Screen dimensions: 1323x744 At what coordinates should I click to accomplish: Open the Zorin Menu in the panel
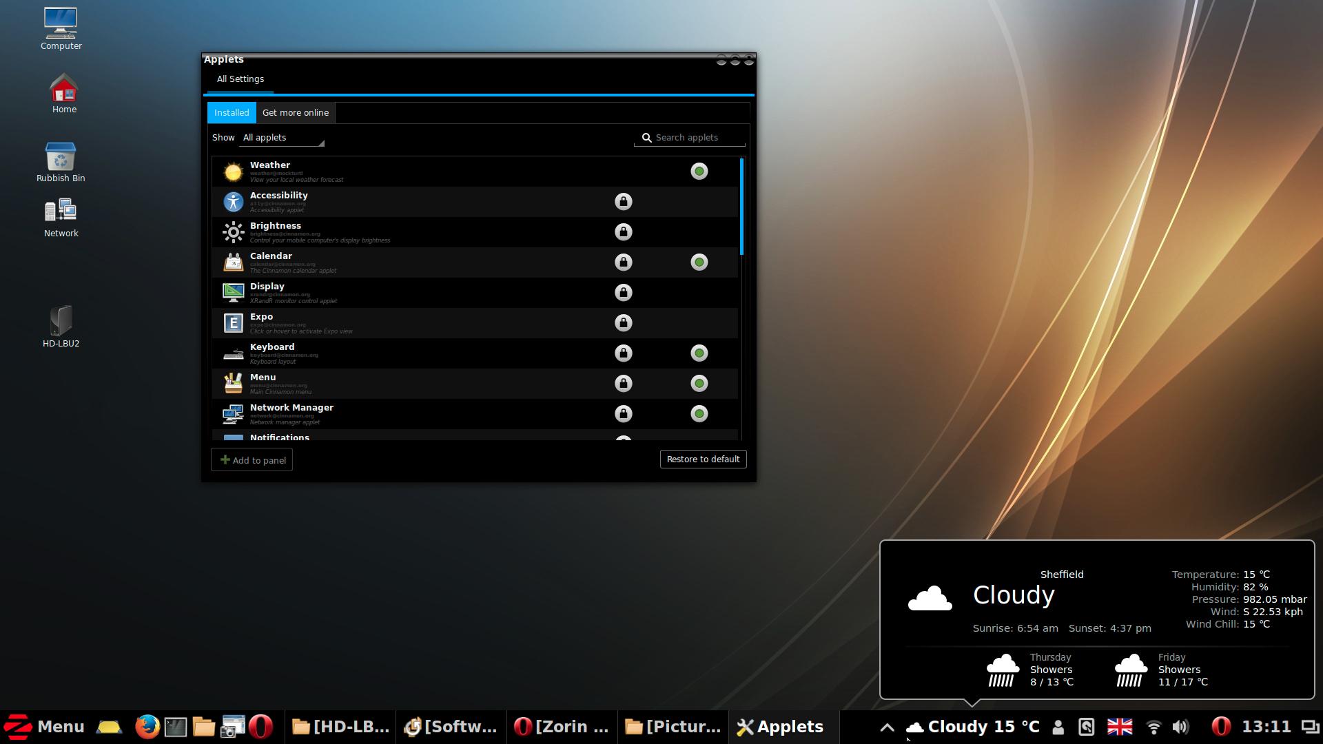45,727
